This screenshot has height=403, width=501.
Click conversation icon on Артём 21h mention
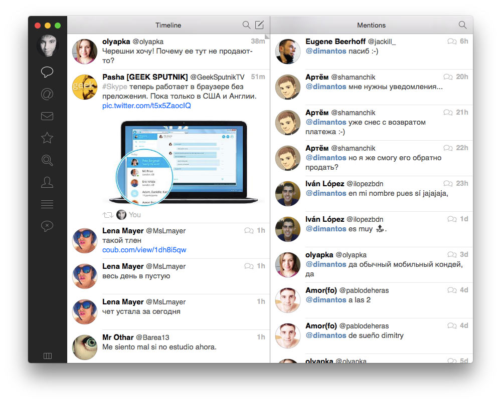pyautogui.click(x=448, y=112)
